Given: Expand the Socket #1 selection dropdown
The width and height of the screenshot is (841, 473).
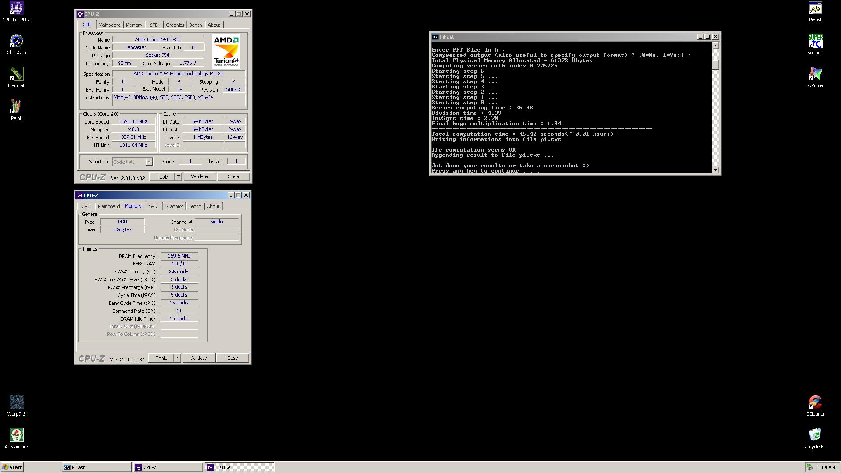Looking at the screenshot, I should click(x=149, y=162).
